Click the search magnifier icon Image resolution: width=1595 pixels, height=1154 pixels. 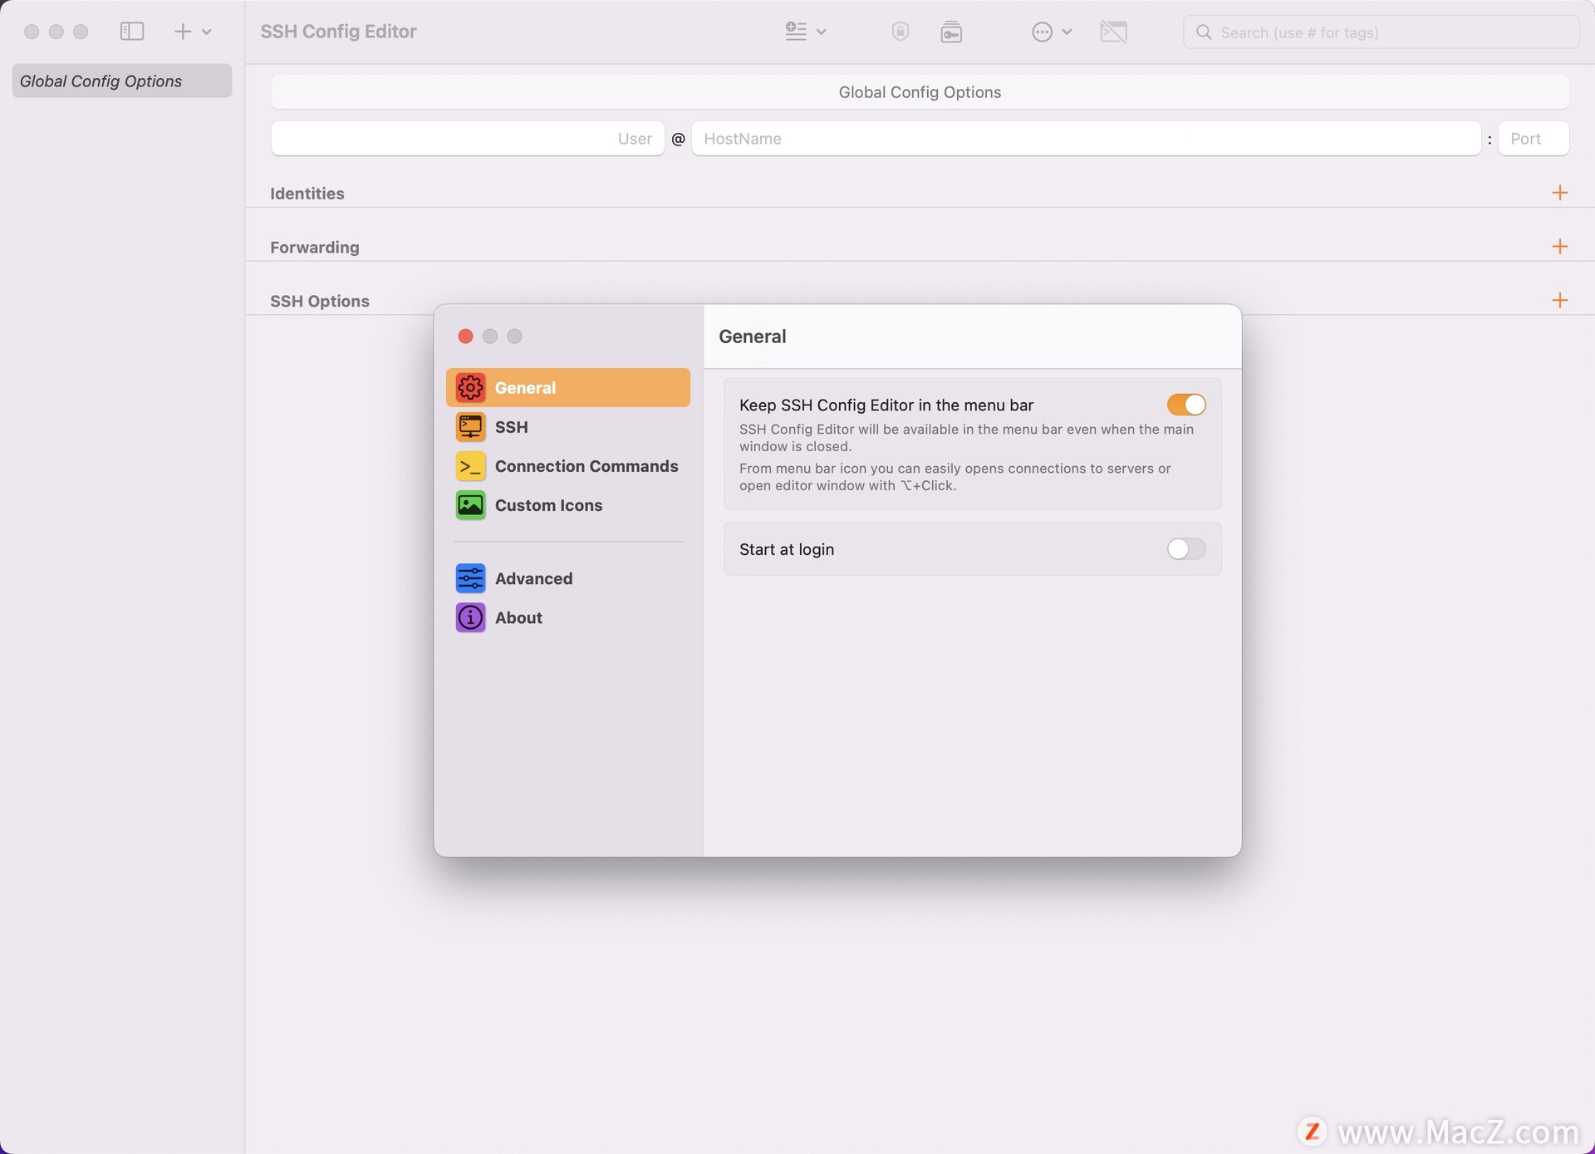1204,32
